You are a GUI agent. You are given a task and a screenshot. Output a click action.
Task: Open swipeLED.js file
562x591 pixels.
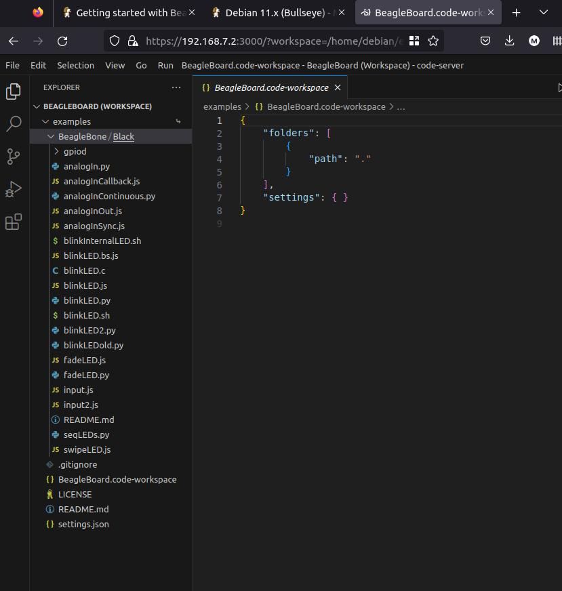point(87,449)
